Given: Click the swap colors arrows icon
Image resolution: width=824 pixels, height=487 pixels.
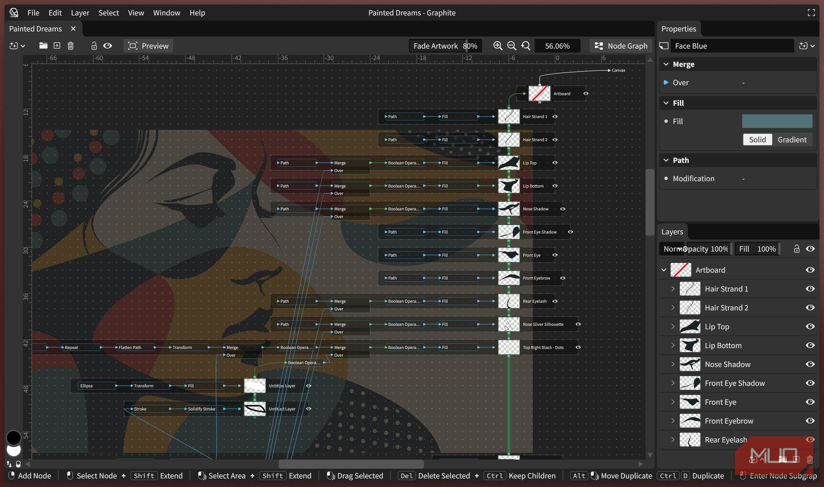Looking at the screenshot, I should click(x=9, y=464).
